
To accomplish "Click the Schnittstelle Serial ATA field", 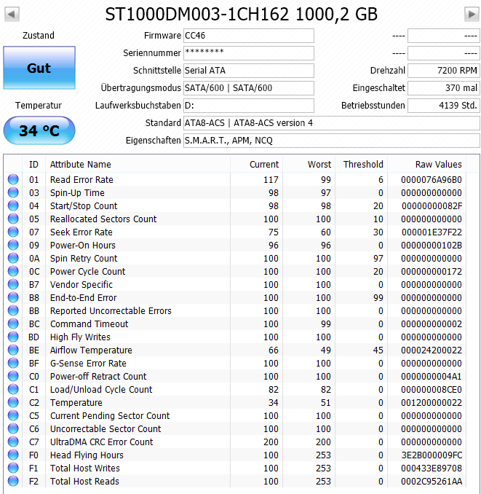I will pos(249,71).
